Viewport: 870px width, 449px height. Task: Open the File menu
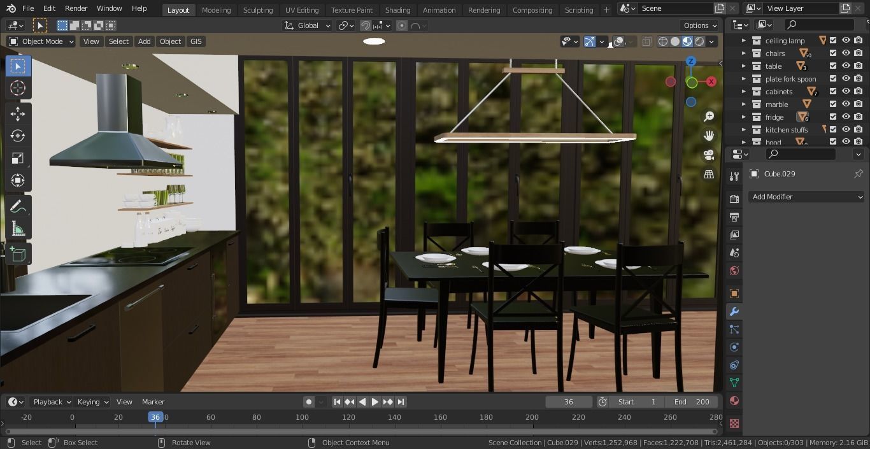tap(28, 8)
